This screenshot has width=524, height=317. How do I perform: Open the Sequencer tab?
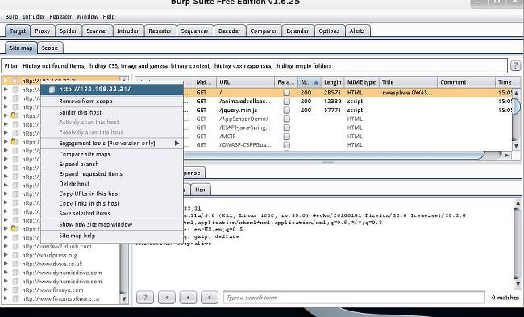pos(195,31)
